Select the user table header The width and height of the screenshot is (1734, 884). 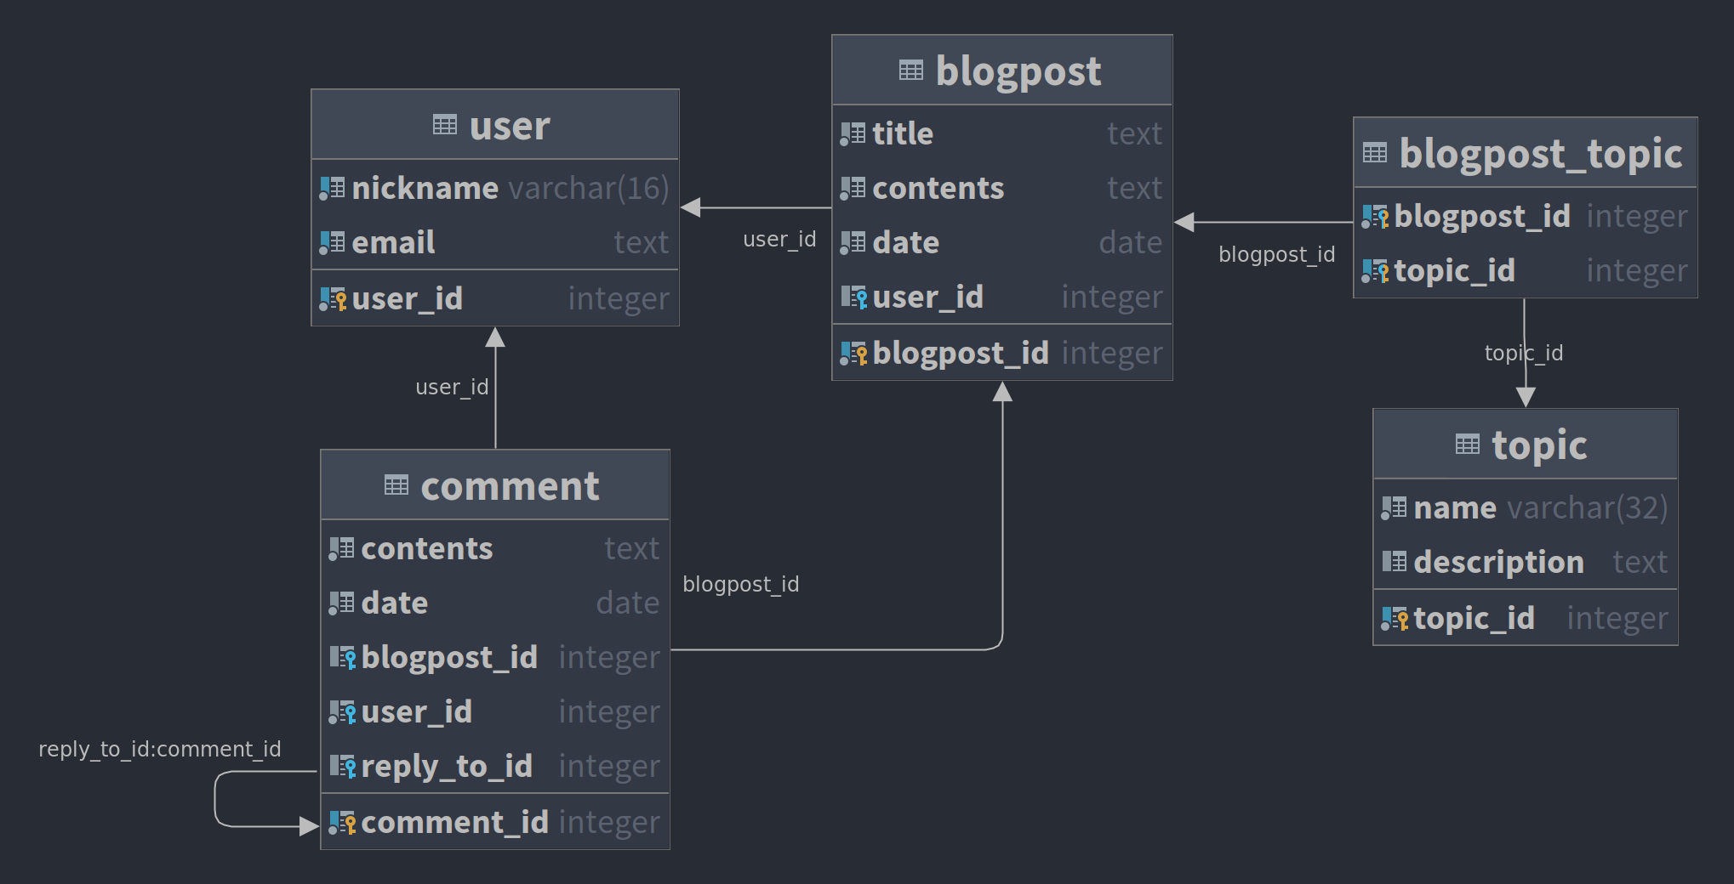click(x=495, y=124)
